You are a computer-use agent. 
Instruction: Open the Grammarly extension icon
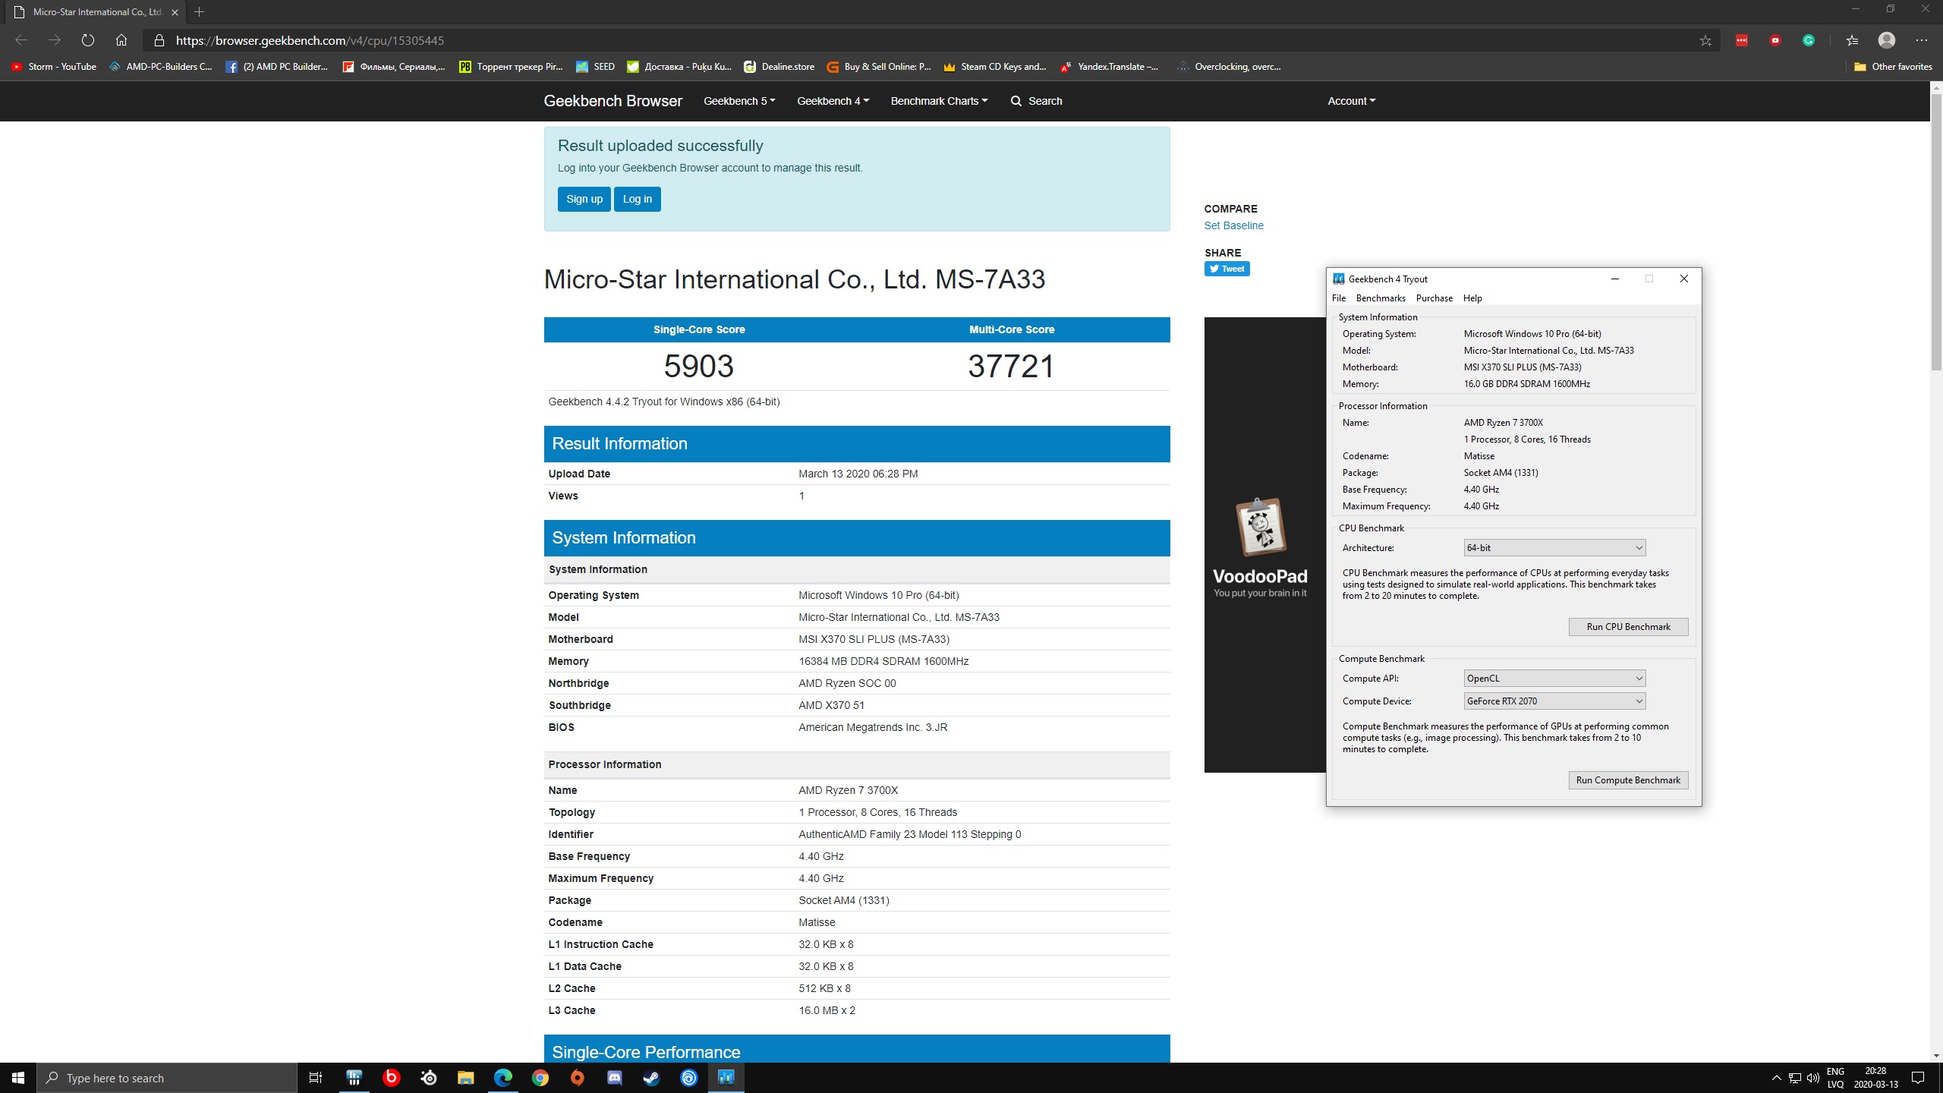(1809, 40)
